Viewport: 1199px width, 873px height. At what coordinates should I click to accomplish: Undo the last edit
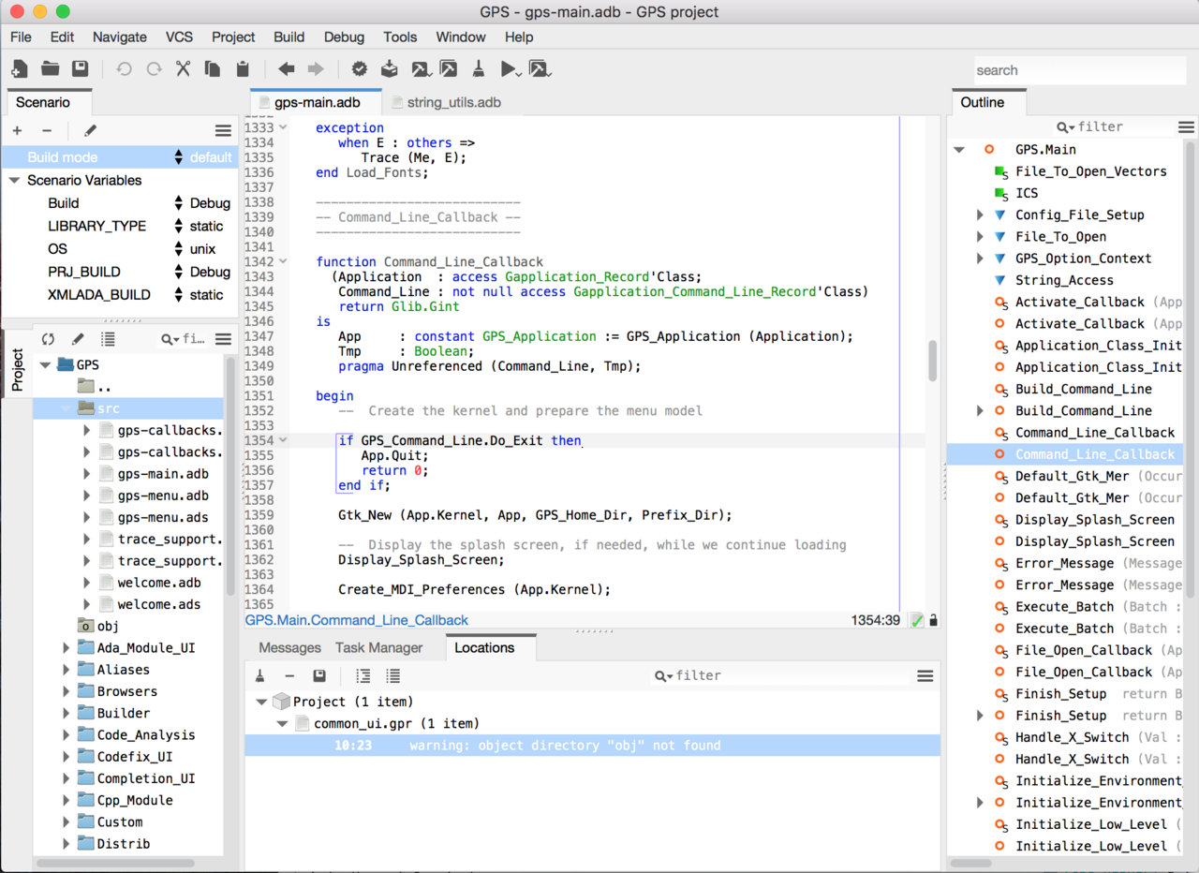[124, 69]
